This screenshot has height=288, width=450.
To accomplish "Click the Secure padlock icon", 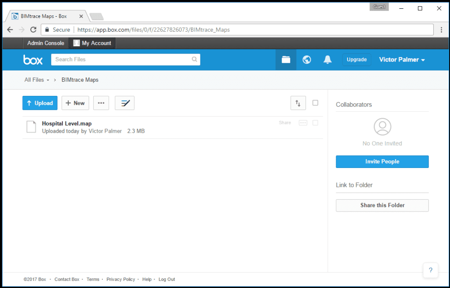I will pyautogui.click(x=47, y=29).
